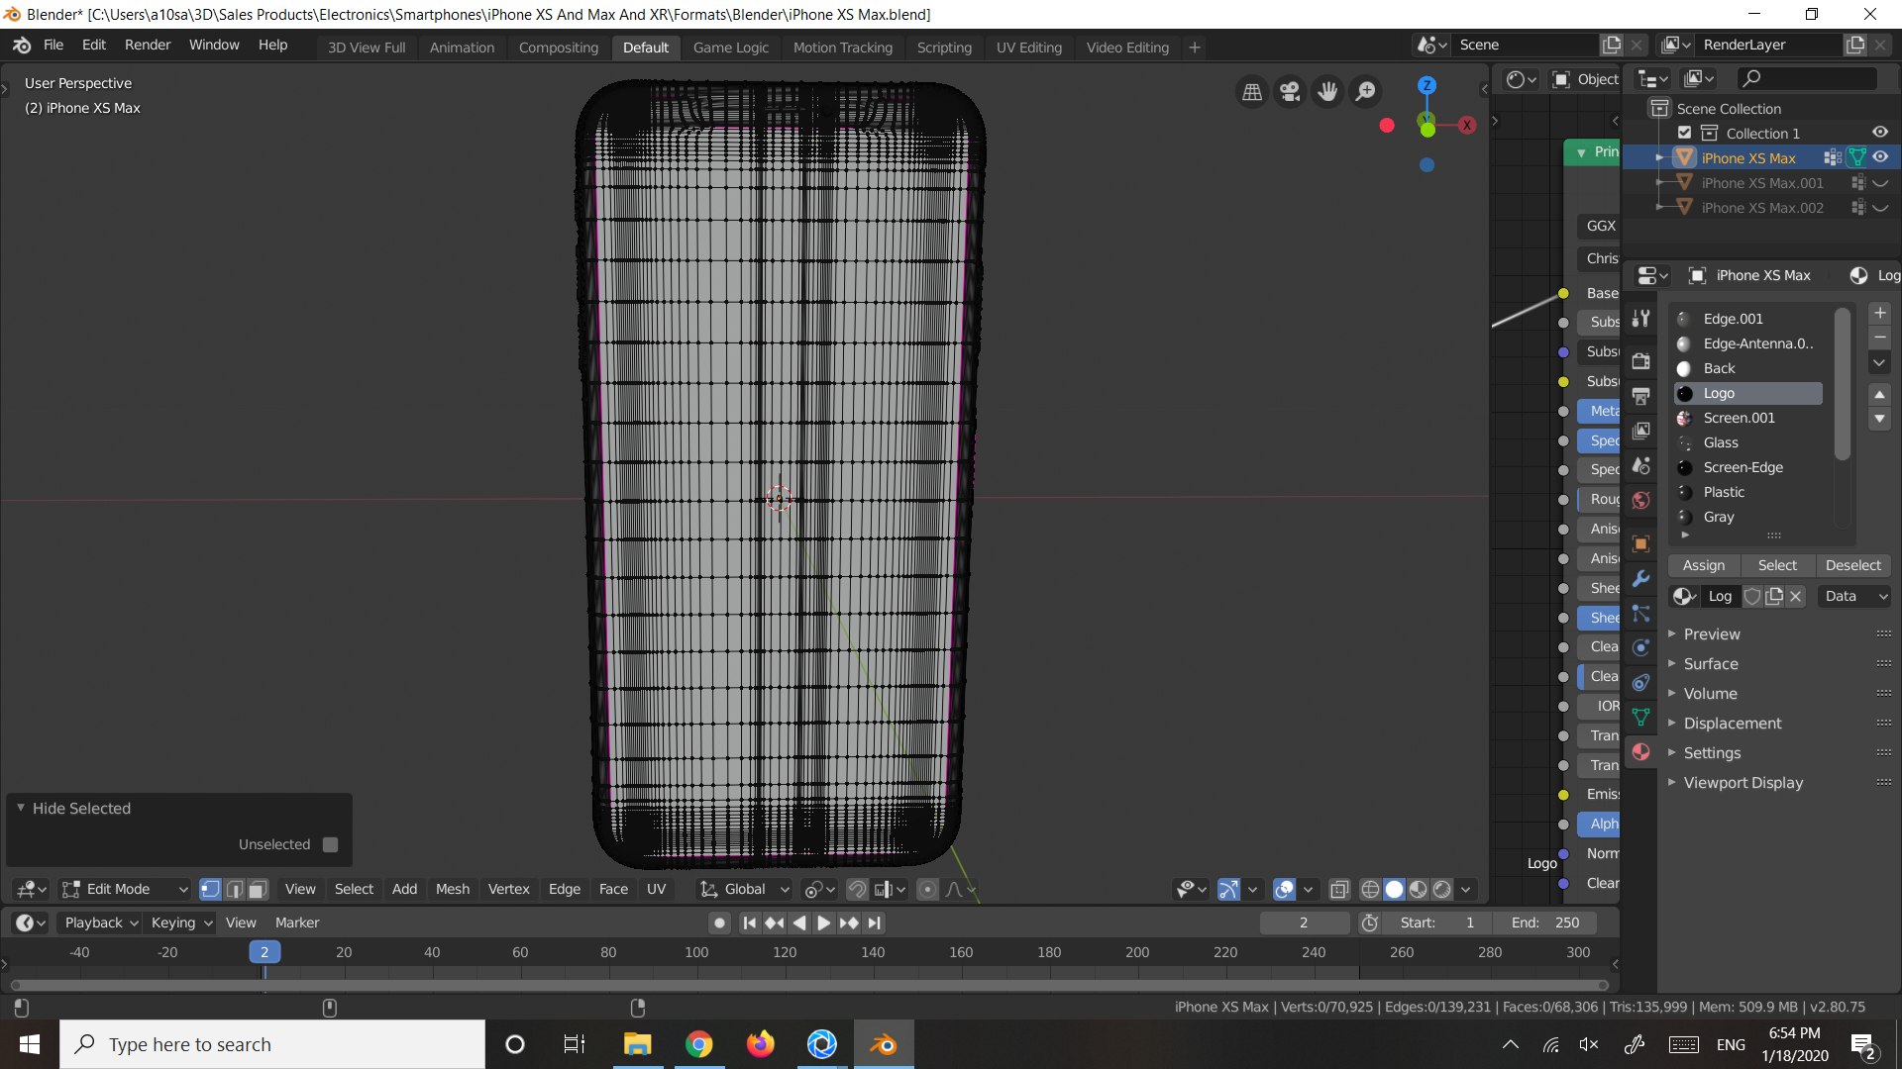Toggle orthographic grid view icon
The image size is (1902, 1069).
[1252, 92]
